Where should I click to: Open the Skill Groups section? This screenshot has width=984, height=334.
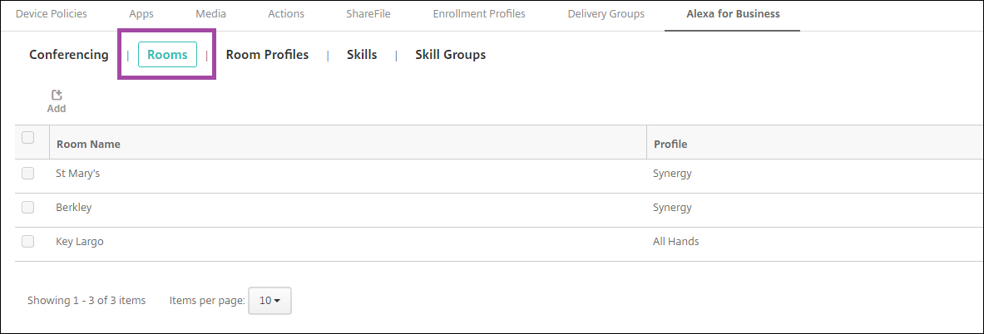450,55
